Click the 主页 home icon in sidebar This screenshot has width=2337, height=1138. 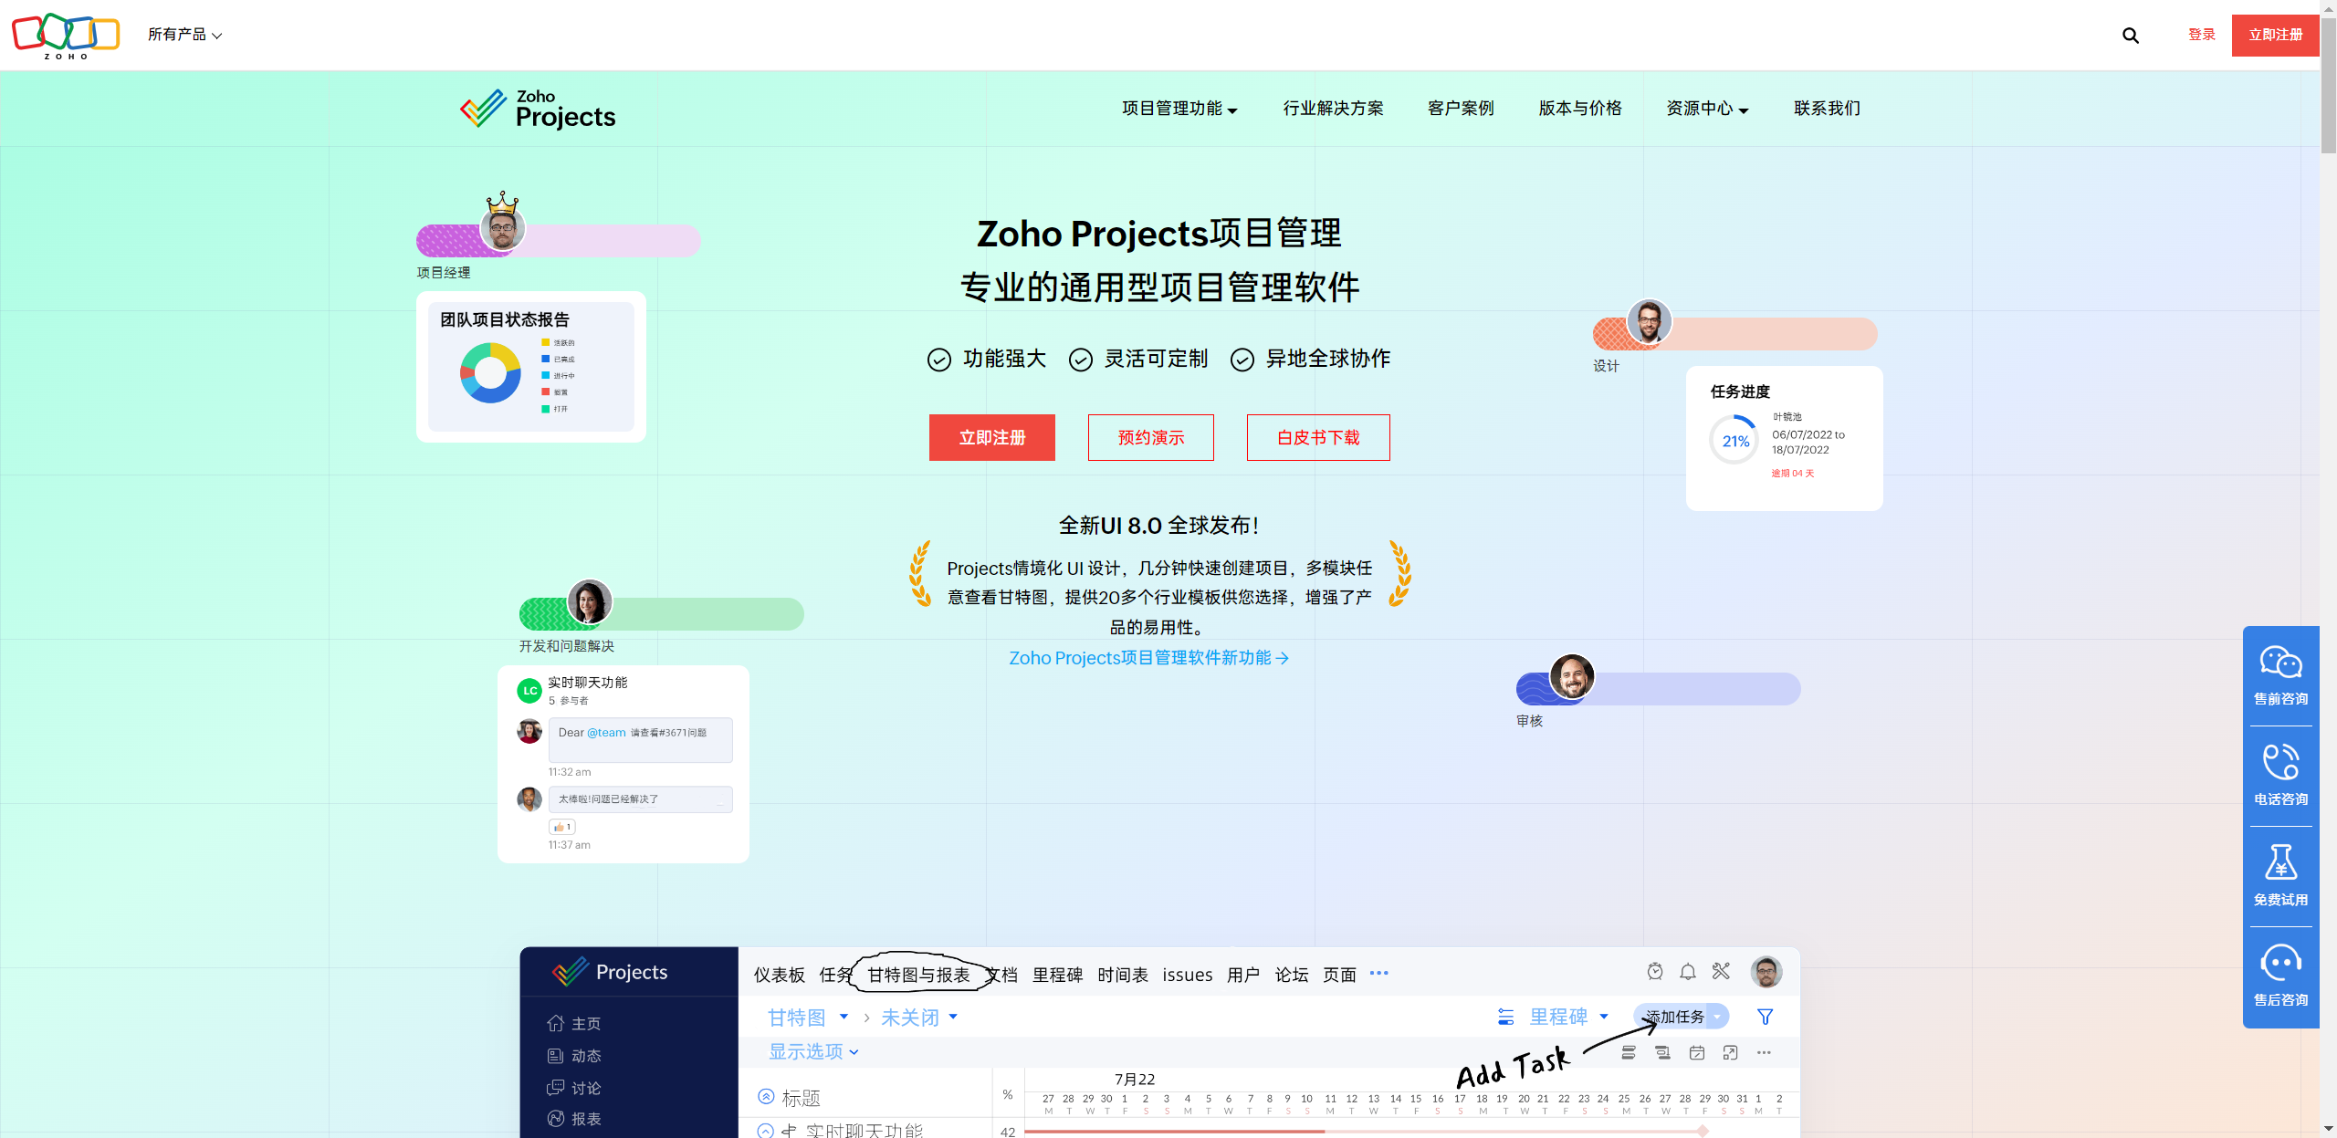(555, 1023)
